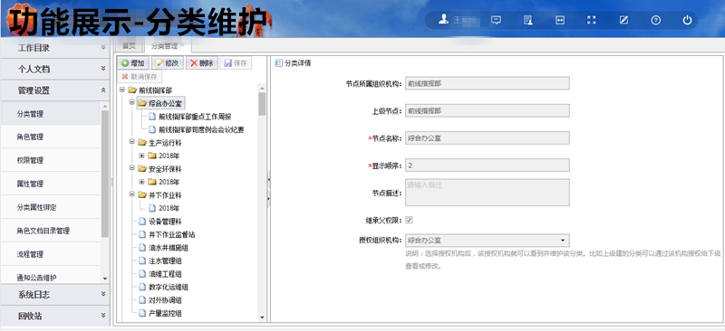Collapse the 生产运行科 tree node toggle
Screen dimensions: 725x331
pos(131,142)
